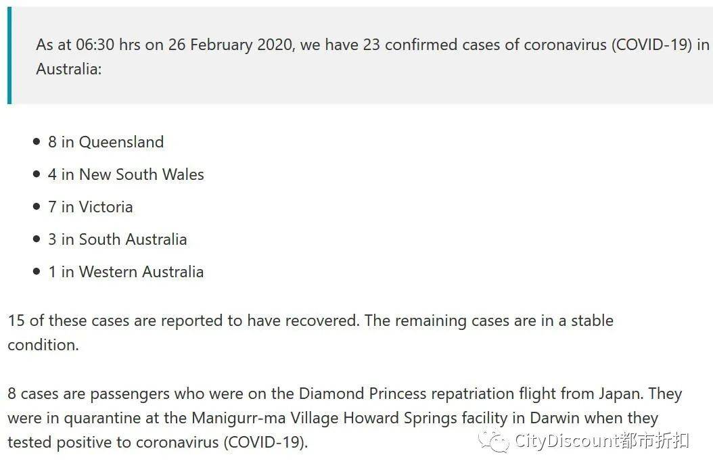Viewport: 713px width, 474px height.
Task: Click the bullet dot before South Australia
Action: click(37, 239)
